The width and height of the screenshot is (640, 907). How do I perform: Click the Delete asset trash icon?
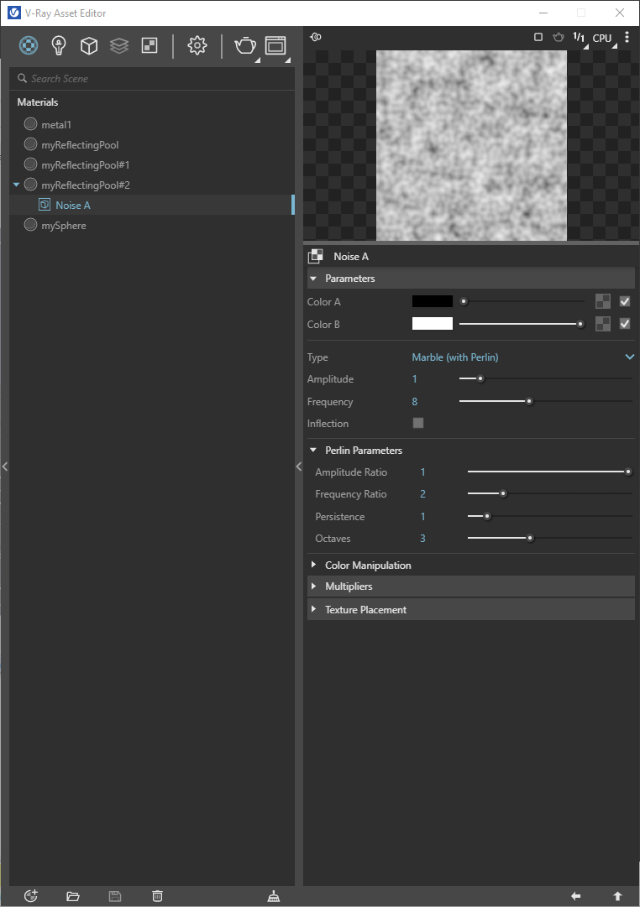point(157,896)
